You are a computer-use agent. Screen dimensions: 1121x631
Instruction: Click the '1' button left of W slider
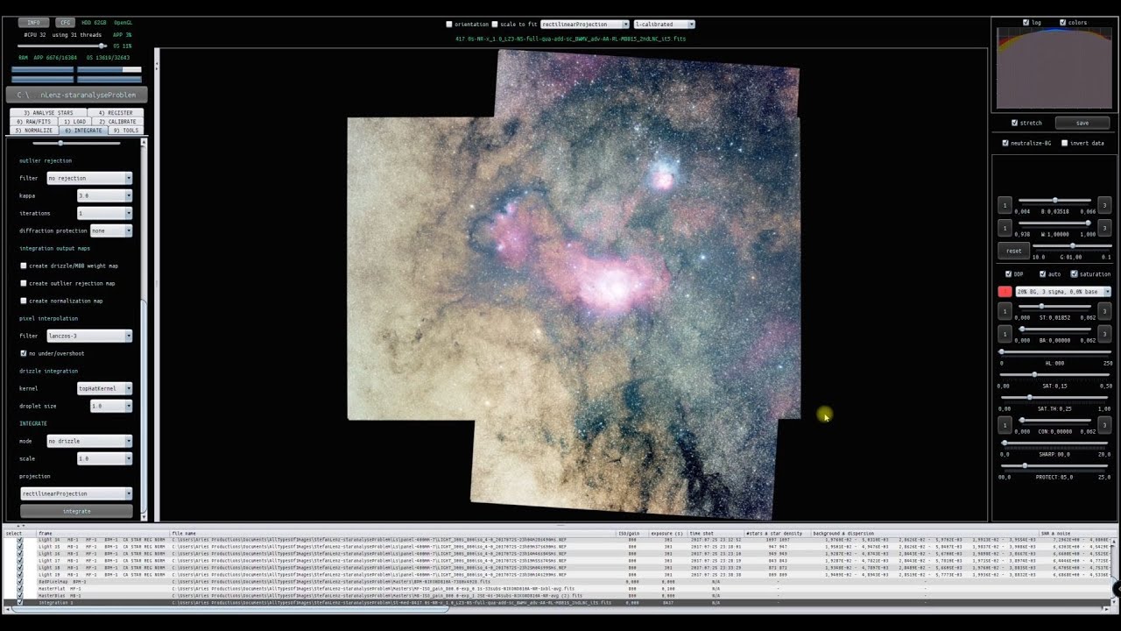1005,228
